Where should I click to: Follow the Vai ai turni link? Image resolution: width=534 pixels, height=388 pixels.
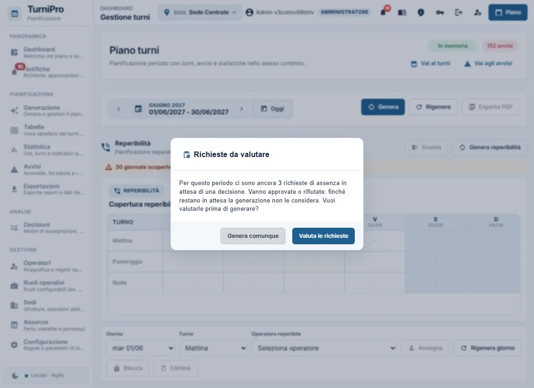click(x=431, y=63)
